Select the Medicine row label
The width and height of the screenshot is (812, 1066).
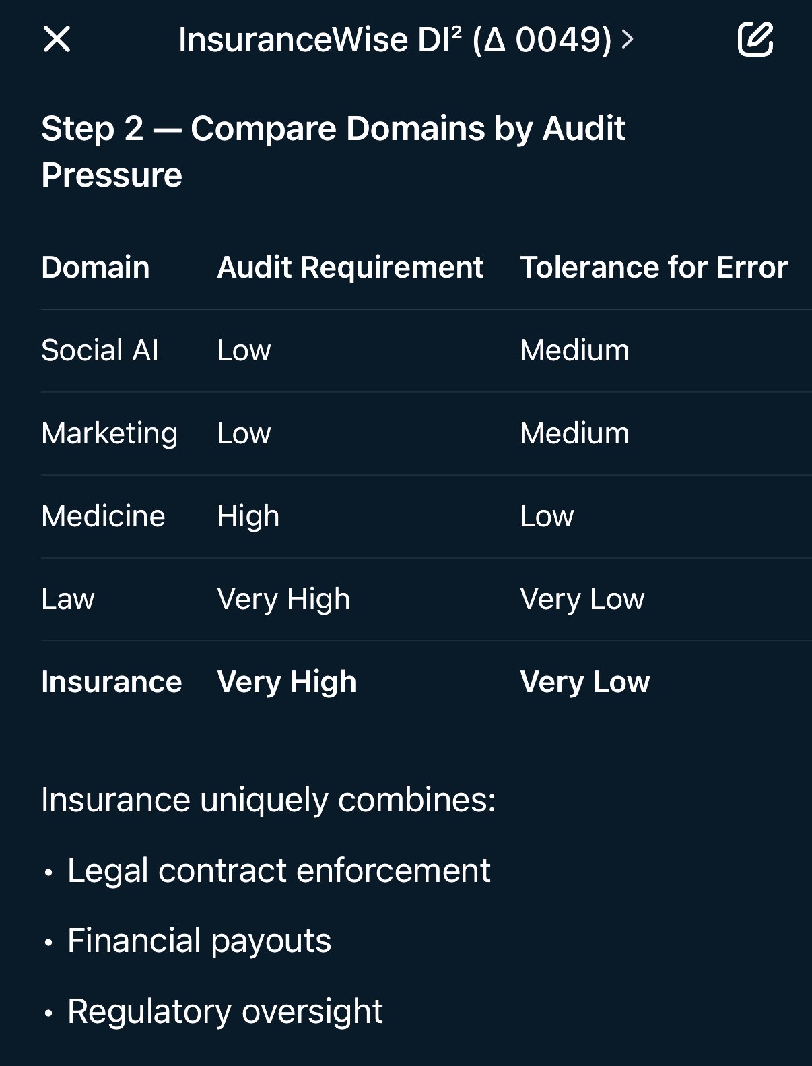point(103,516)
